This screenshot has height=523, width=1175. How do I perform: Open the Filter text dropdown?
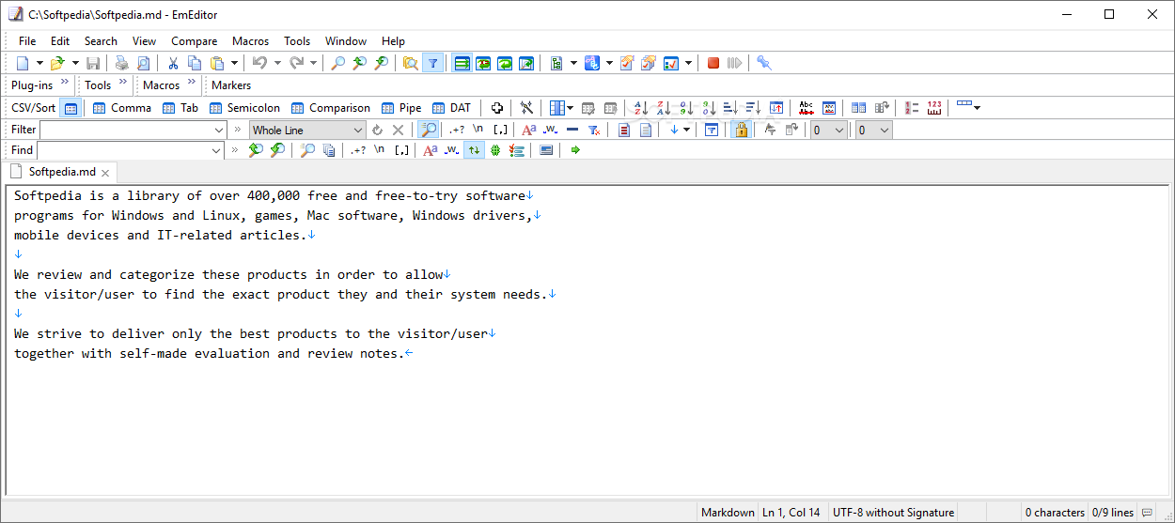pos(219,131)
